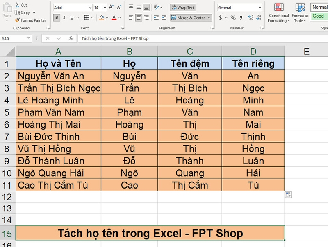
Task: Open the Name Box dropdown arrow
Action: click(x=29, y=38)
